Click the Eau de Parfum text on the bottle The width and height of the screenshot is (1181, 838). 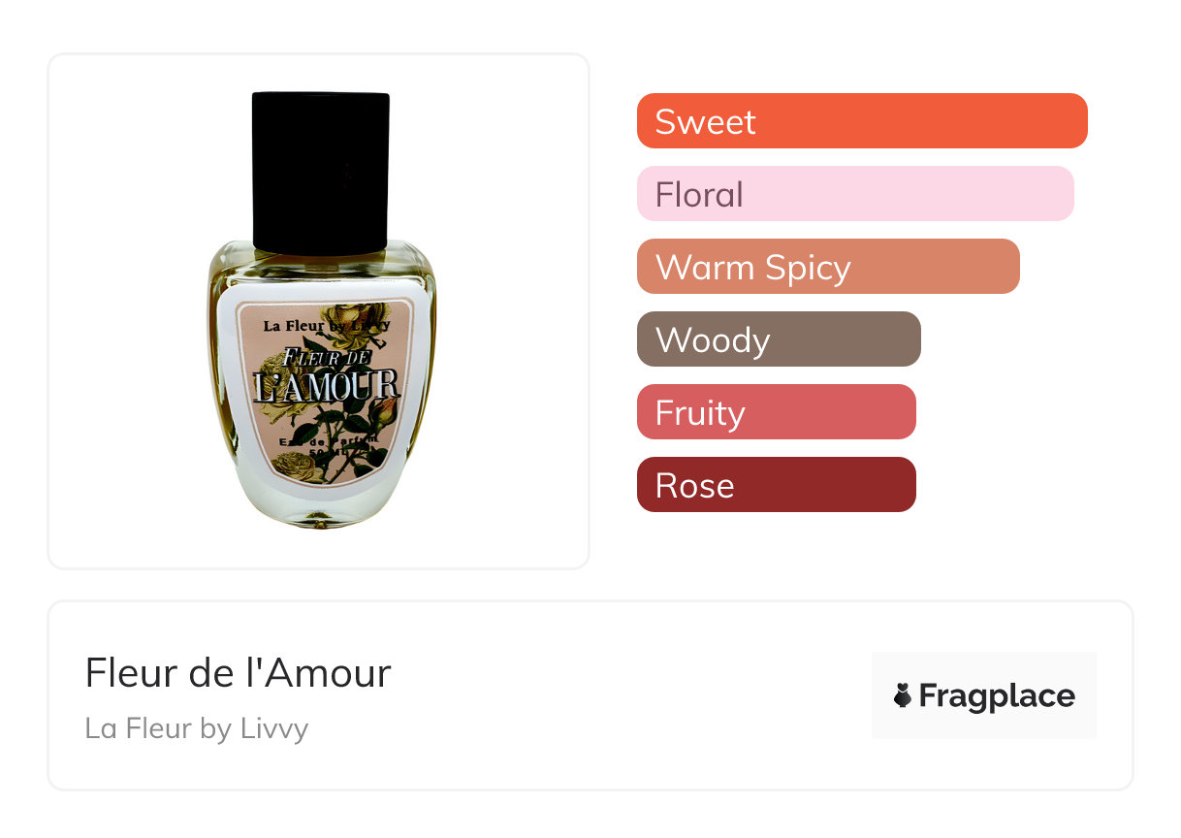point(328,441)
